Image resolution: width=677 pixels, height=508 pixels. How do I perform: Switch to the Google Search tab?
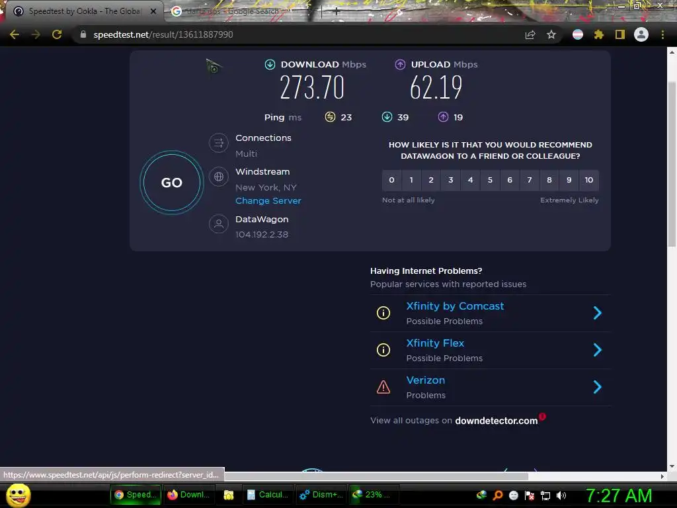[233, 11]
